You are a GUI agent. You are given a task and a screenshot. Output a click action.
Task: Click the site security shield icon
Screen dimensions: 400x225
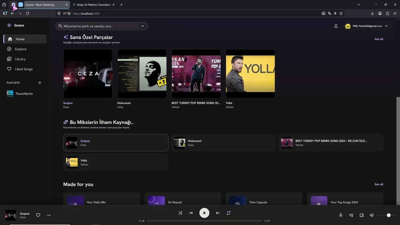point(59,13)
